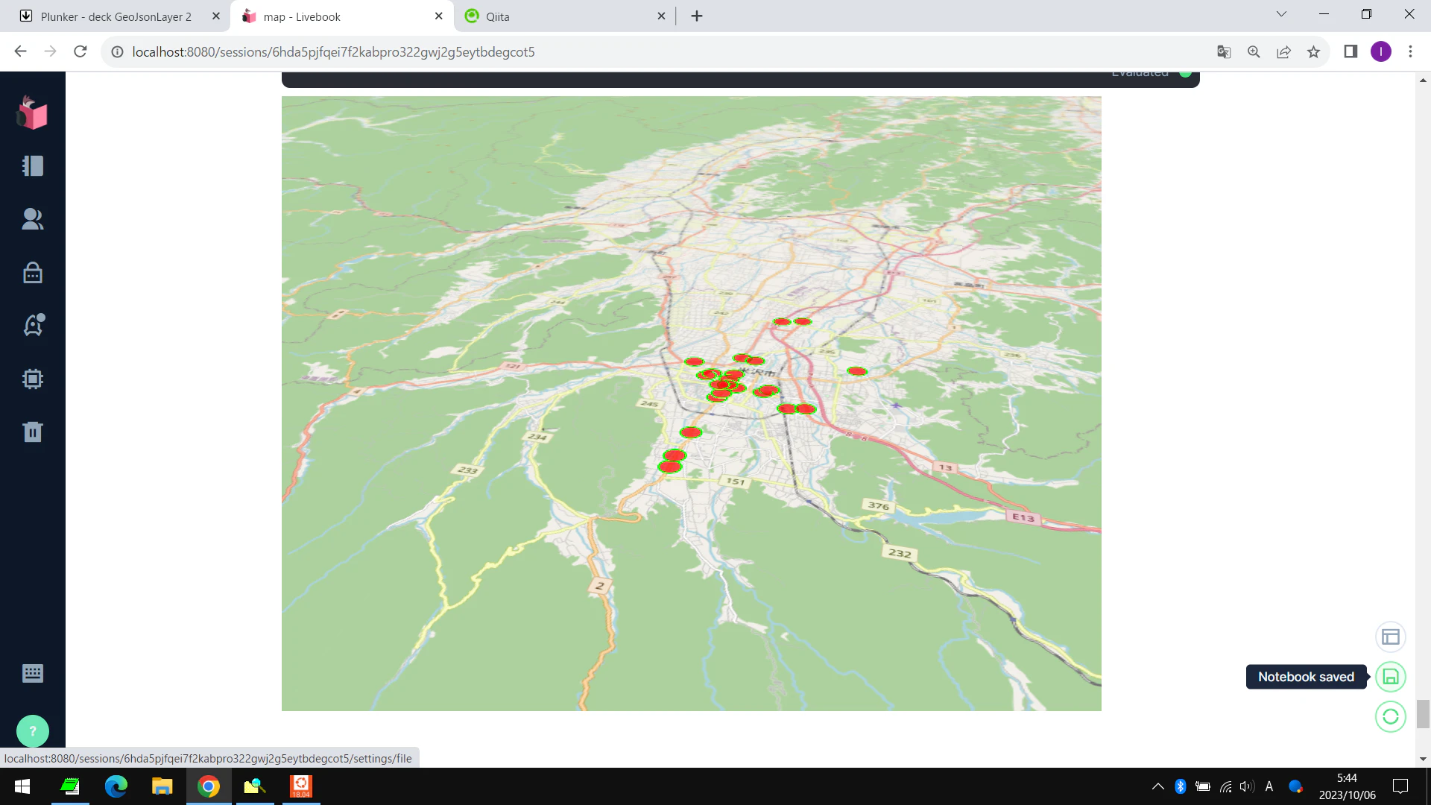Open app settings rocket icon
Viewport: 1431px width, 805px height.
point(33,326)
